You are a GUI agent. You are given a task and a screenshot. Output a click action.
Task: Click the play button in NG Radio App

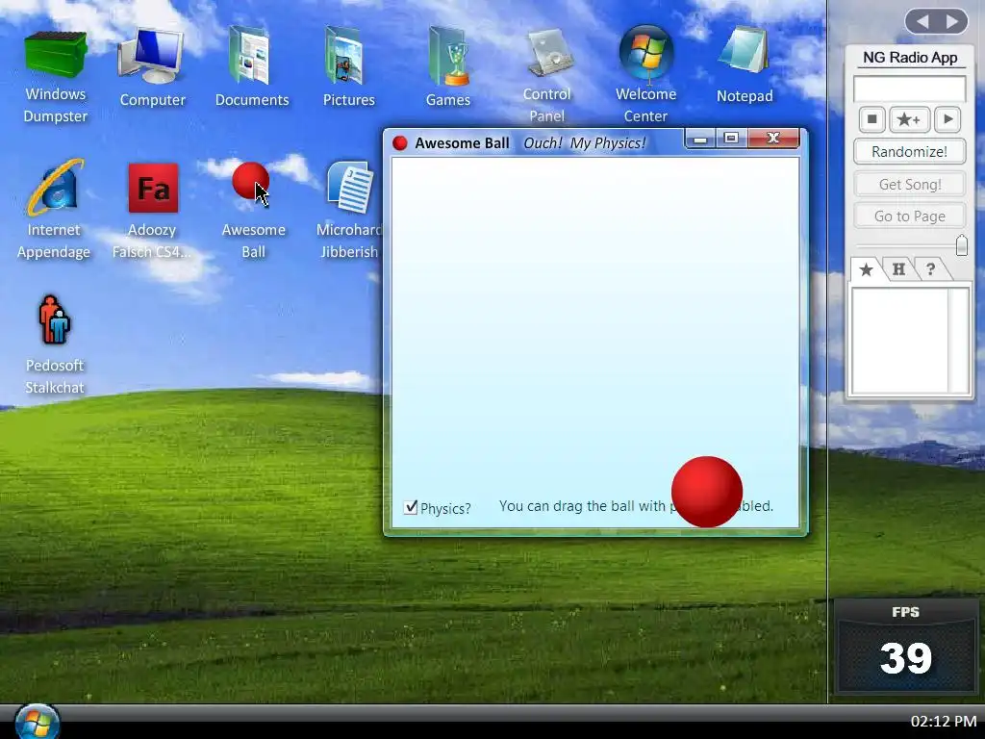click(x=947, y=119)
